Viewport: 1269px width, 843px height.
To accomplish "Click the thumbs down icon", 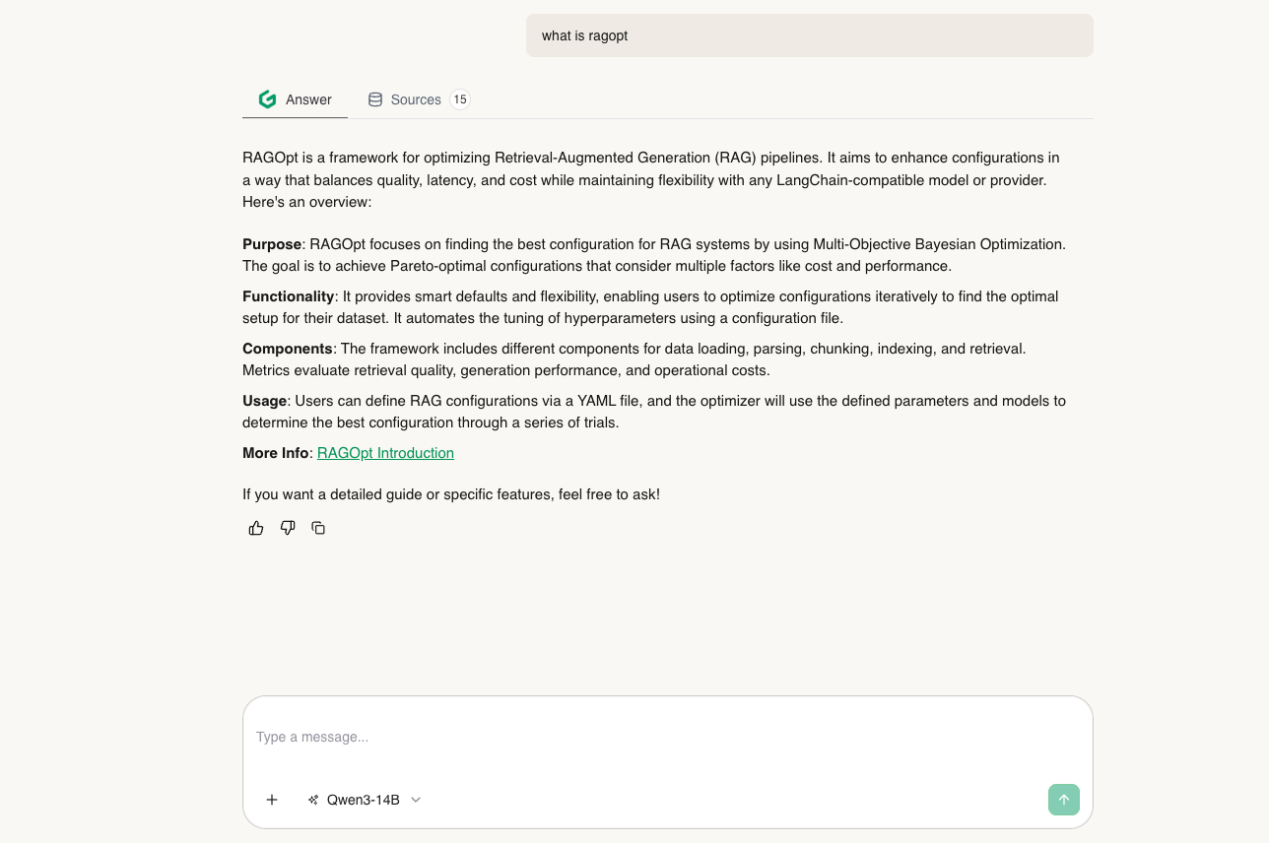I will click(x=288, y=528).
